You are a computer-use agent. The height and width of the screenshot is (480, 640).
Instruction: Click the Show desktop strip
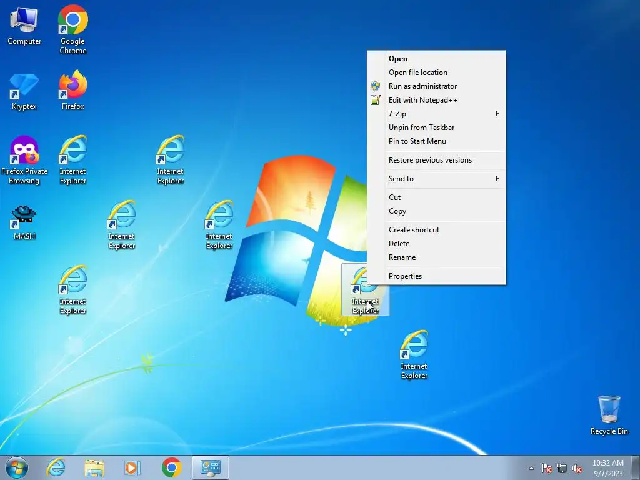click(636, 467)
